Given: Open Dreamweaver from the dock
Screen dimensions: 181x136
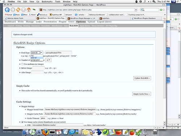Looking at the screenshot, I should 105,132.
